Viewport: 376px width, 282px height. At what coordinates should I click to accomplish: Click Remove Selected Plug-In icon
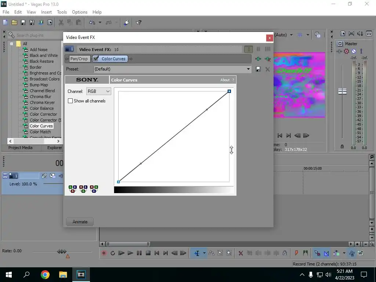(268, 59)
